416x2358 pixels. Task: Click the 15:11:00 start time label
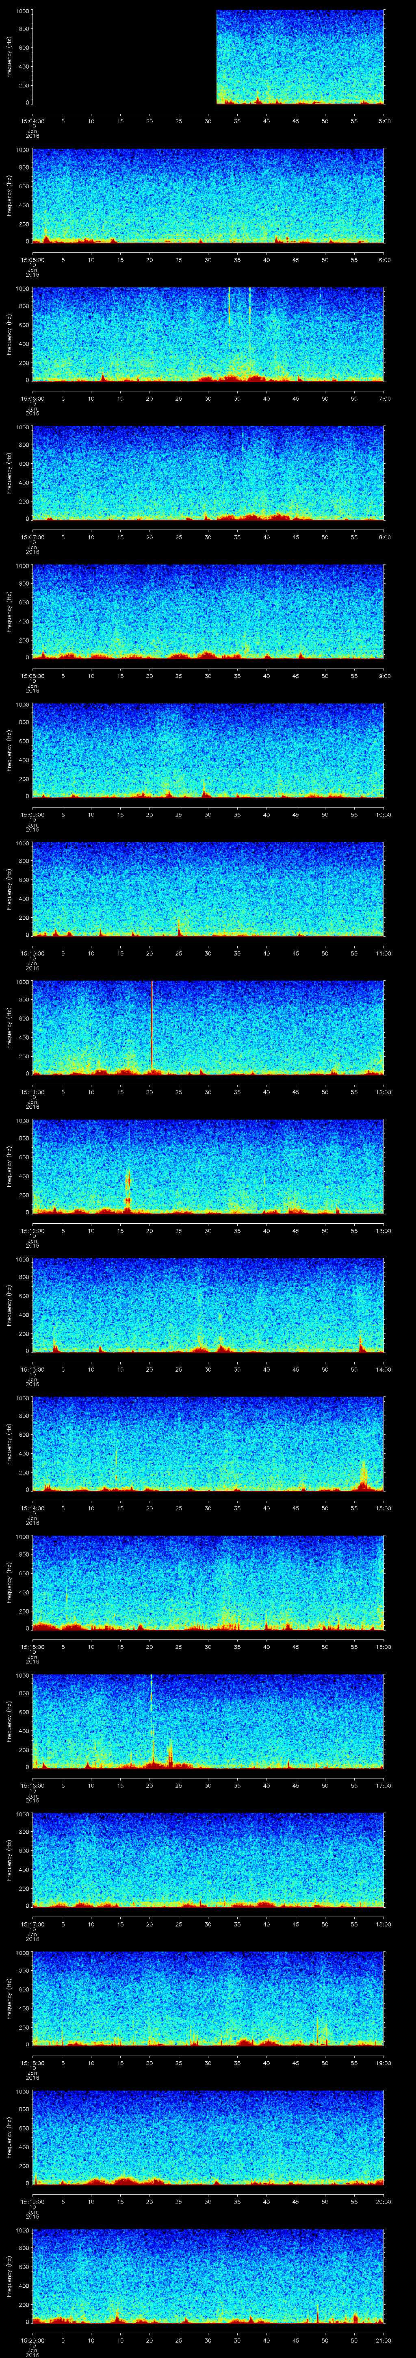(x=33, y=1091)
